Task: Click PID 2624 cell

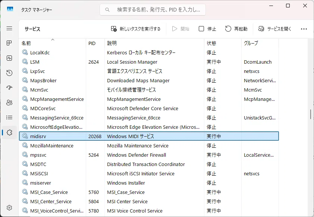Action: click(x=94, y=62)
